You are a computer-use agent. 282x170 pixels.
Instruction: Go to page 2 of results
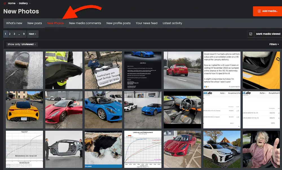(10, 34)
